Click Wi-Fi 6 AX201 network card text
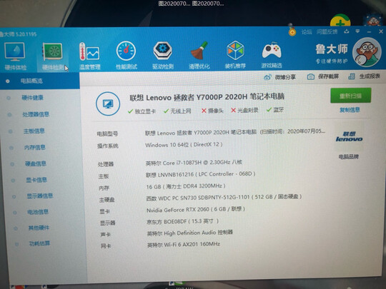The image size is (386, 289). (184, 245)
